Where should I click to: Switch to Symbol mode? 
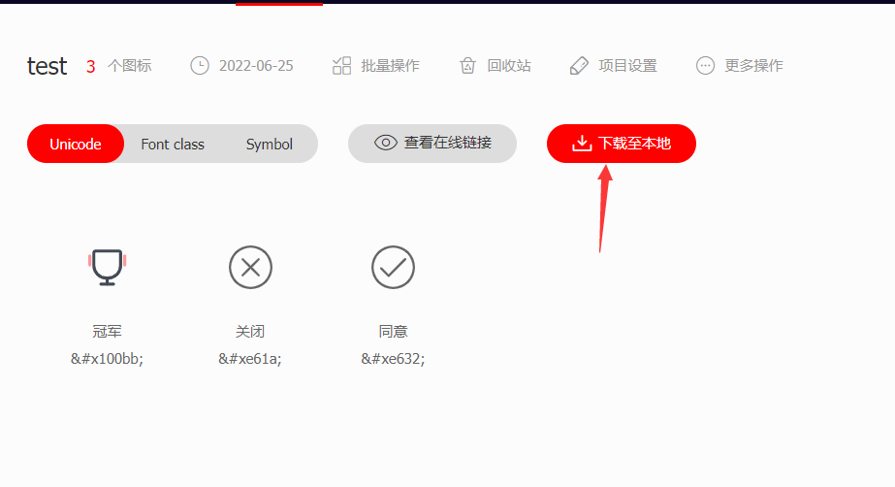click(270, 144)
